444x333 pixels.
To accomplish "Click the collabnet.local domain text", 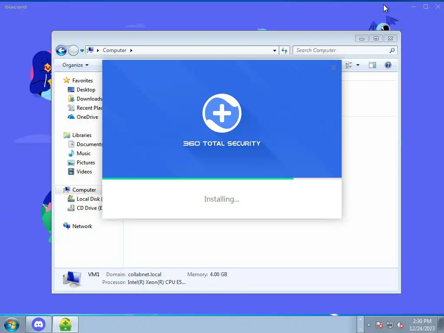I will click(145, 274).
